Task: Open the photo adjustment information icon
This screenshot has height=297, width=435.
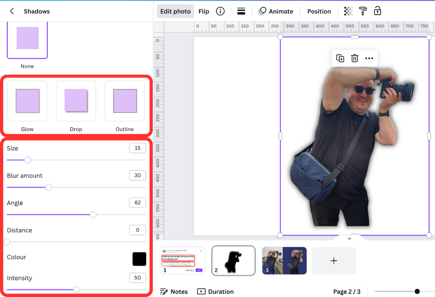Action: click(x=220, y=11)
